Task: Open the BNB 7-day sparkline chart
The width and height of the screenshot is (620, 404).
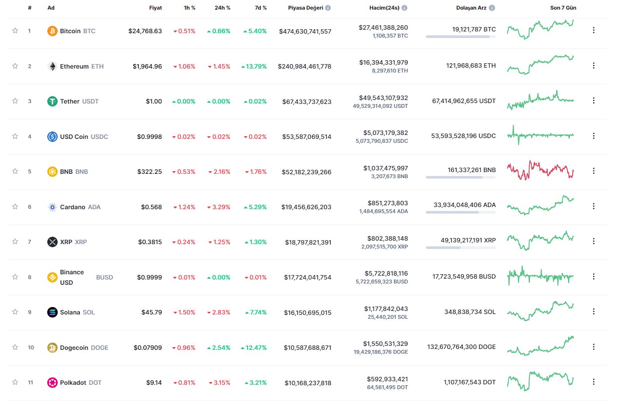Action: click(x=540, y=170)
